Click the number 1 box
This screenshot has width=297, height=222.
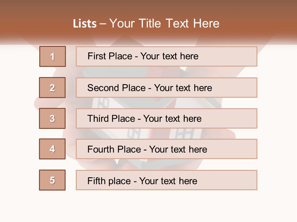point(53,56)
